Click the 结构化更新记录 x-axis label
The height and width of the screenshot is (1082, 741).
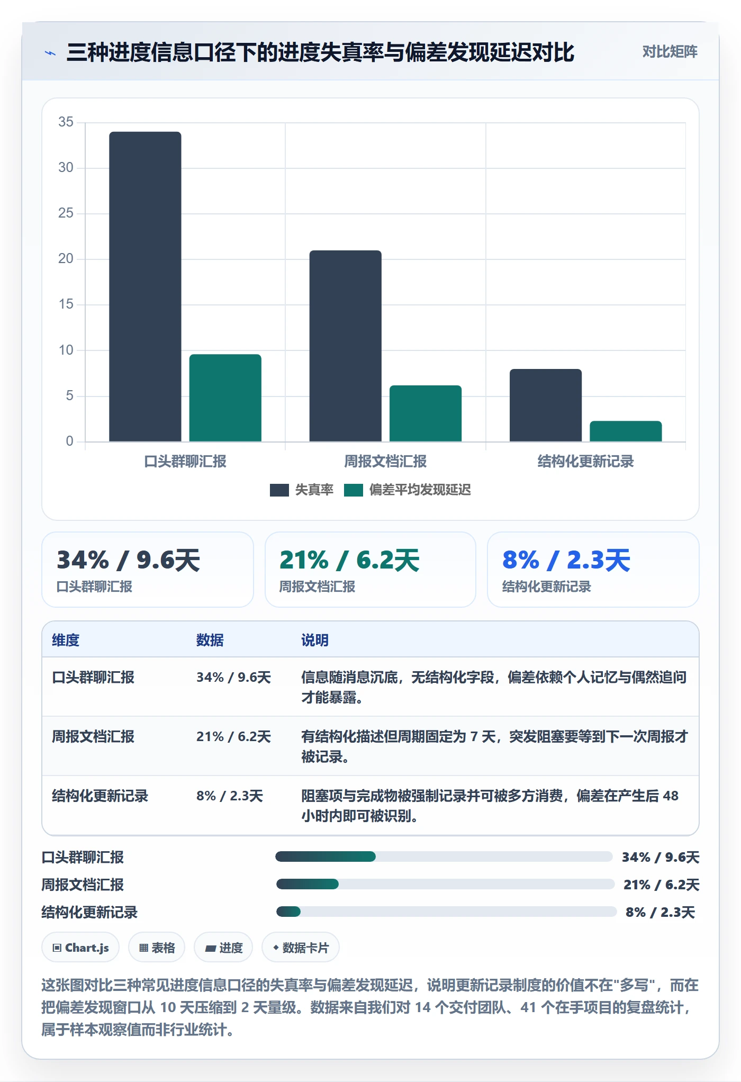(x=585, y=462)
